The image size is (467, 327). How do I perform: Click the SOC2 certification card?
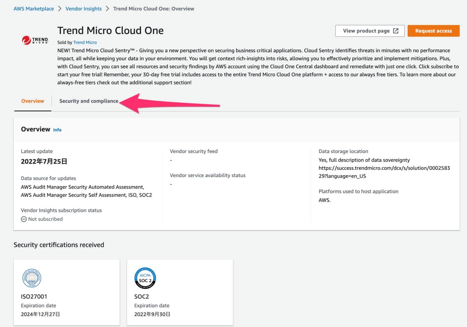tap(180, 292)
